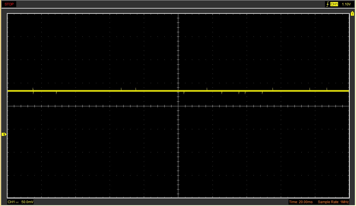Image resolution: width=356 pixels, height=206 pixels.
Task: Select the CH1 trigger source label
Action: [334, 4]
